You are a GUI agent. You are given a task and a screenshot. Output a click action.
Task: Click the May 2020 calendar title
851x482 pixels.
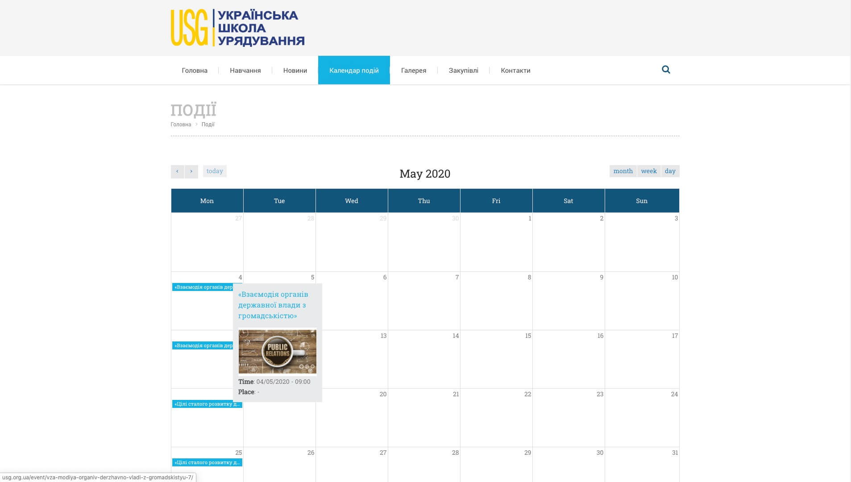coord(425,174)
